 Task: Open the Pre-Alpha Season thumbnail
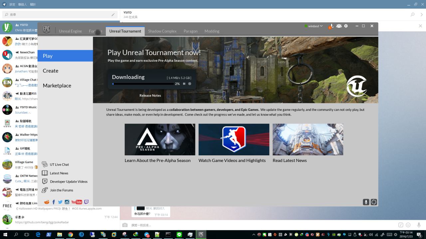pos(160,139)
